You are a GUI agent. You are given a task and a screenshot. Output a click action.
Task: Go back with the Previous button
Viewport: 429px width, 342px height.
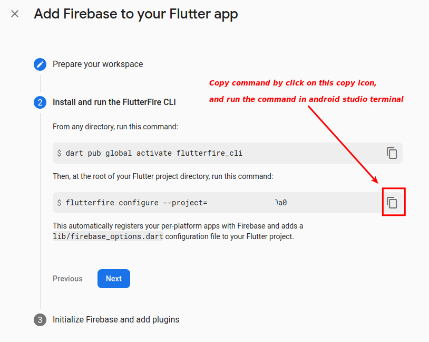point(67,279)
